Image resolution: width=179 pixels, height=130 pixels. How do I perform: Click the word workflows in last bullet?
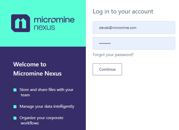click(30, 123)
